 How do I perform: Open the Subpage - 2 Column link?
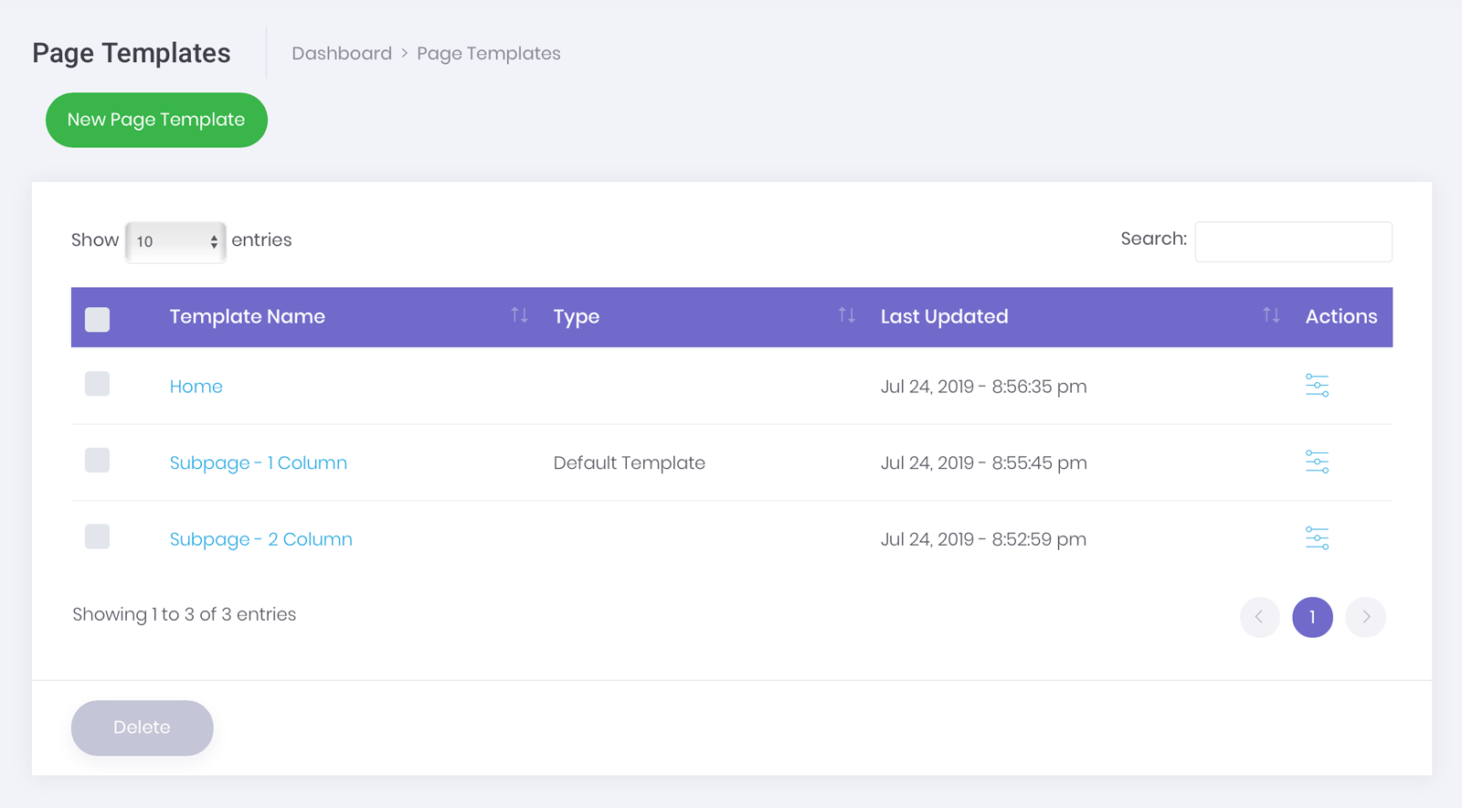[260, 539]
